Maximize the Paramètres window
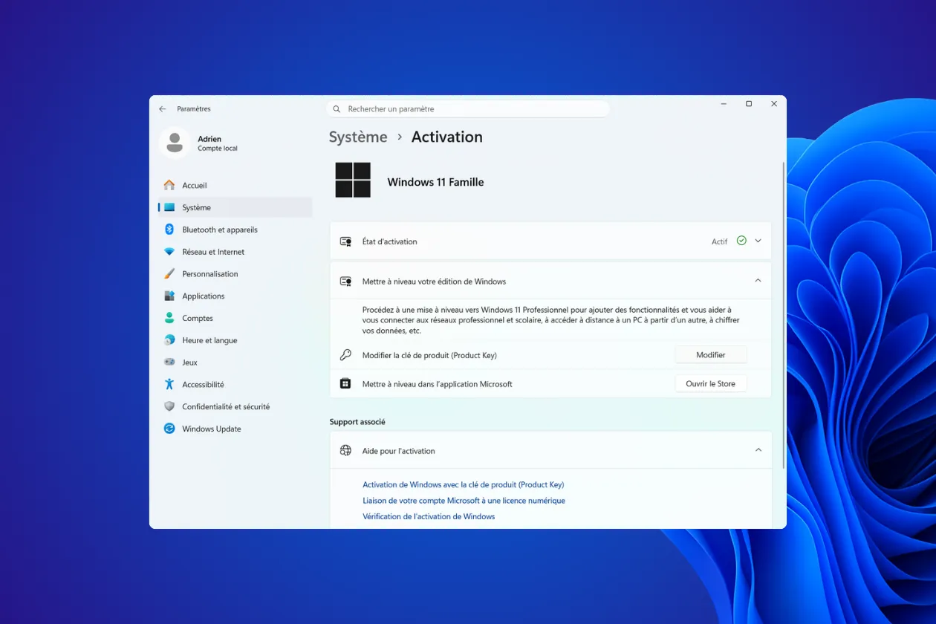 (749, 104)
